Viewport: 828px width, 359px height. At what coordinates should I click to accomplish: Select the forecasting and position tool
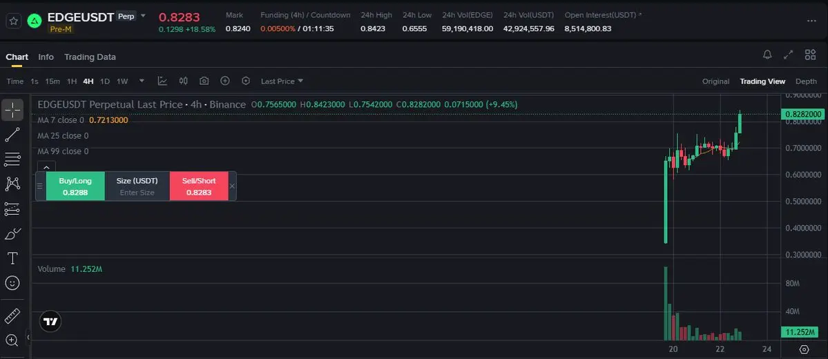point(12,209)
